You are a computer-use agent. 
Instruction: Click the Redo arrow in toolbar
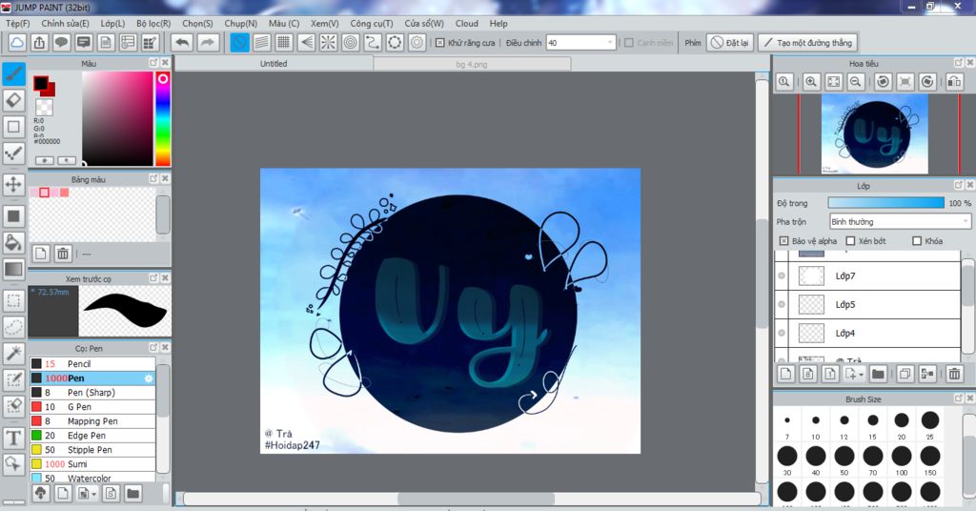pos(208,43)
